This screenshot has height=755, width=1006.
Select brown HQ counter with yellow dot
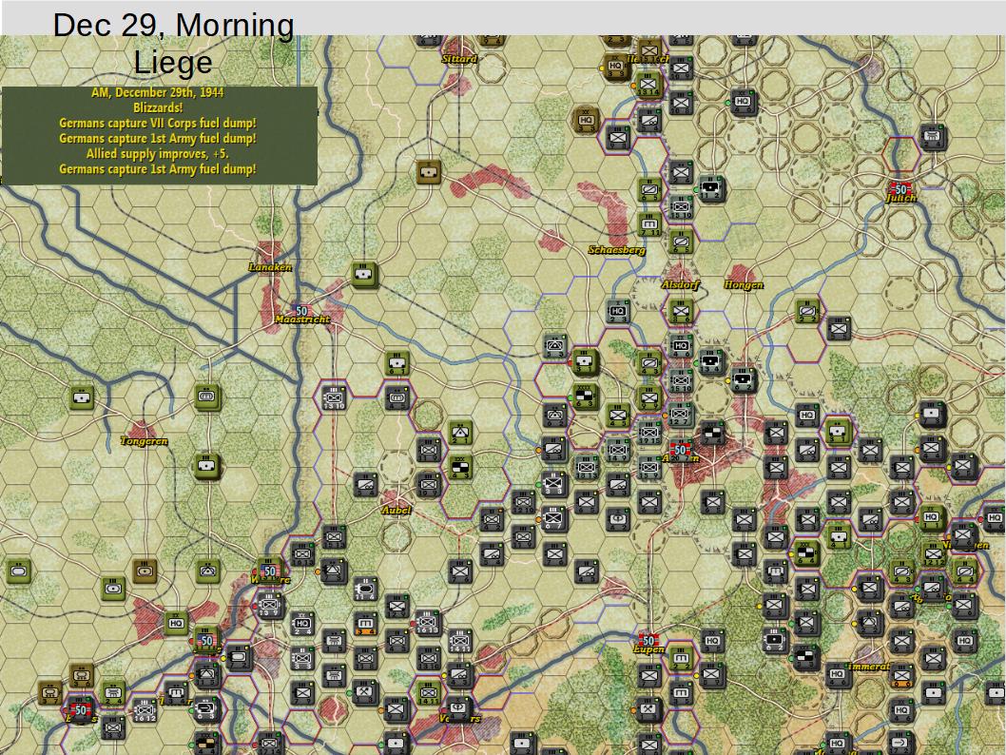pyautogui.click(x=615, y=66)
